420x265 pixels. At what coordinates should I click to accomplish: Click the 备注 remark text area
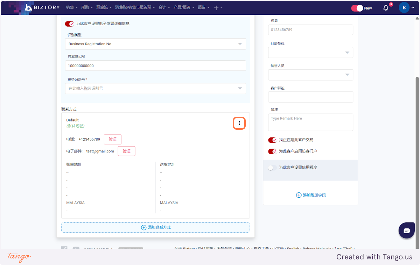[310, 122]
